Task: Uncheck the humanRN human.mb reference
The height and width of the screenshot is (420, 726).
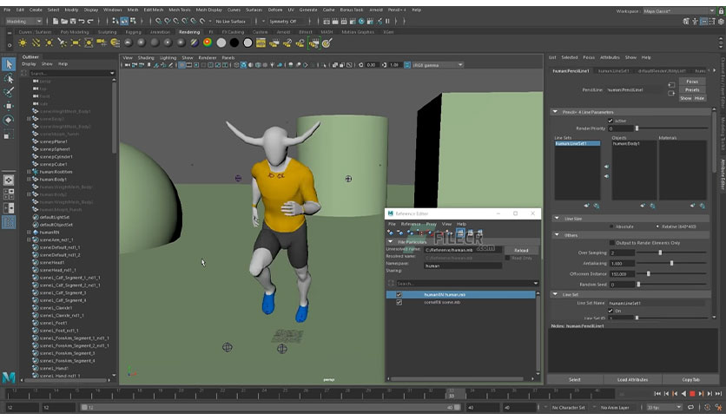Action: (x=399, y=295)
